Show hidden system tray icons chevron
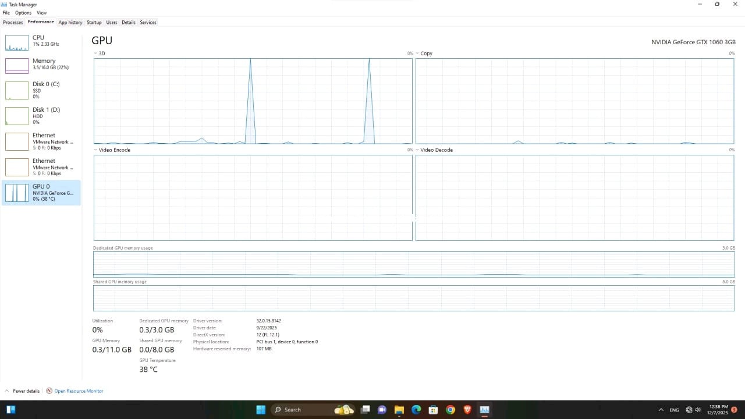Screen dimensions: 745x419 (661, 410)
